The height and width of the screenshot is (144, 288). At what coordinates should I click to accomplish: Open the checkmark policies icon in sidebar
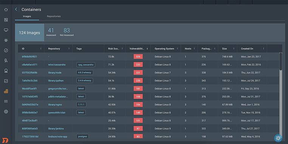pos(6,51)
